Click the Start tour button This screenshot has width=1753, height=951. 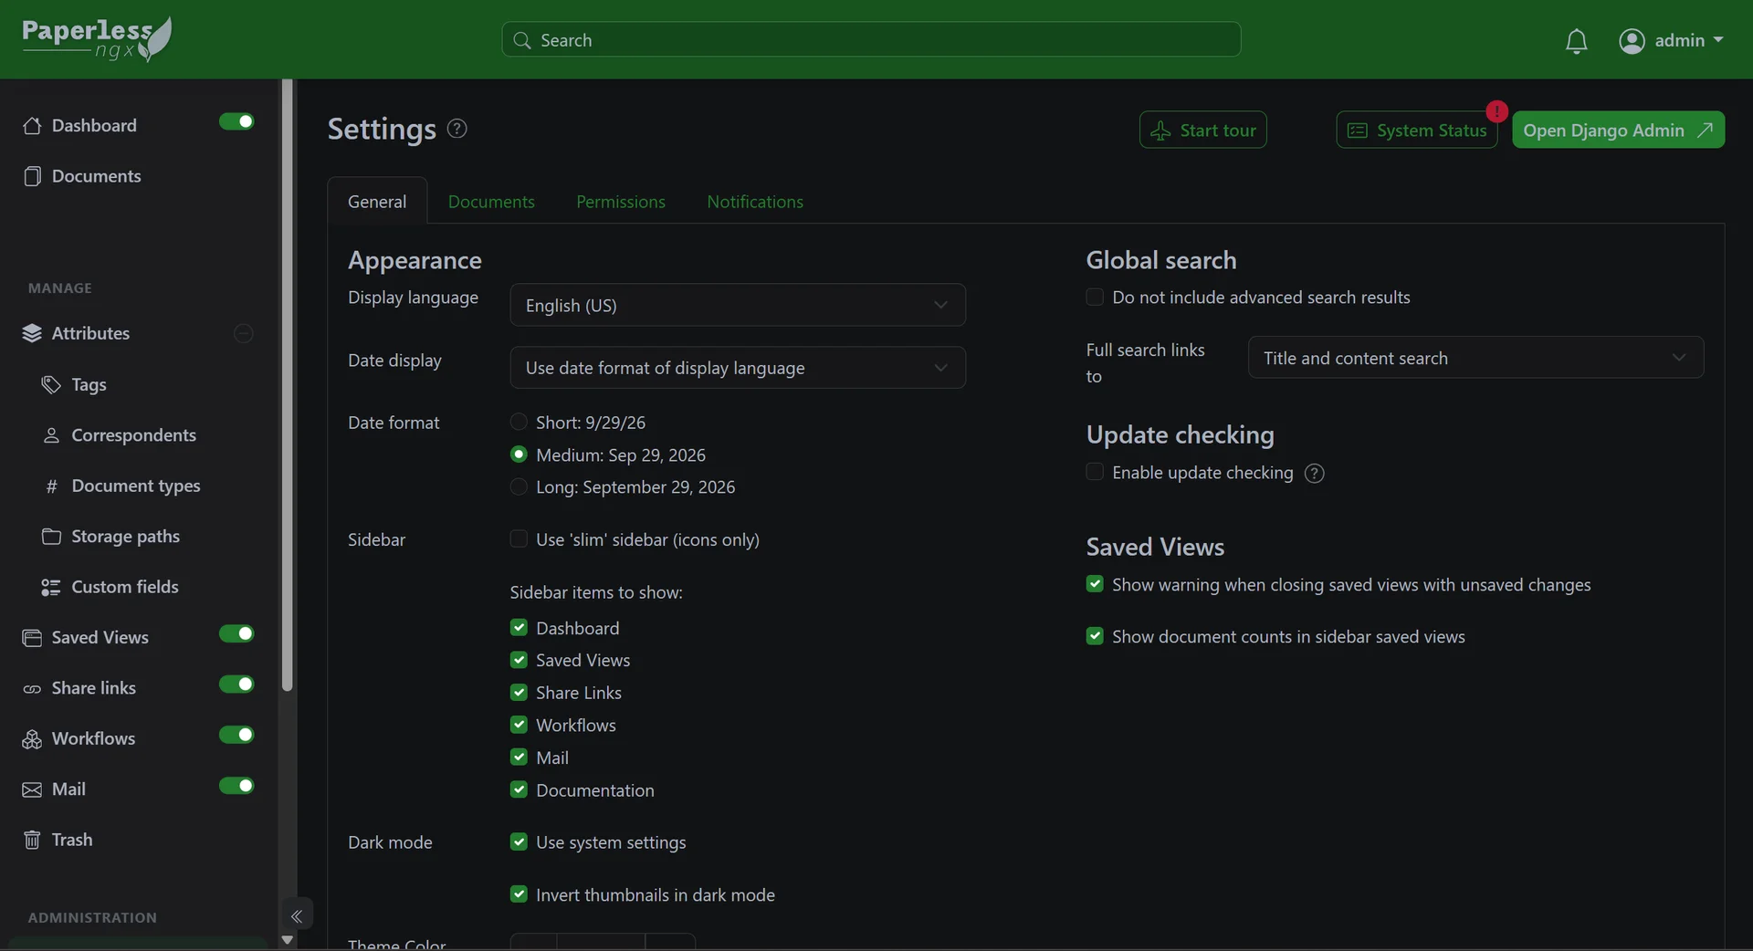1203,131
